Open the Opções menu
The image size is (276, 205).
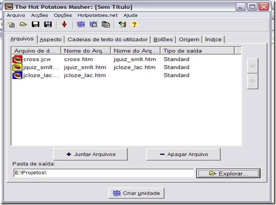coord(63,15)
